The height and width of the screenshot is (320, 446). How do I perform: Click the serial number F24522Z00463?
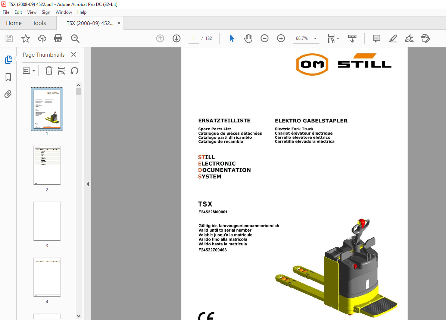point(213,250)
